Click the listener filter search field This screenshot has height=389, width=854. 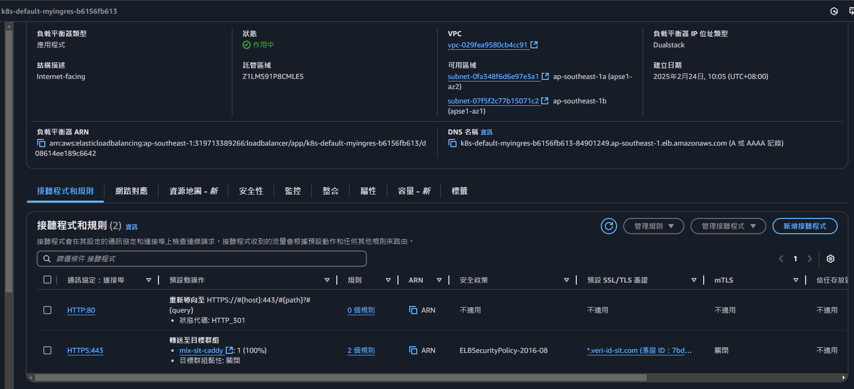(204, 259)
